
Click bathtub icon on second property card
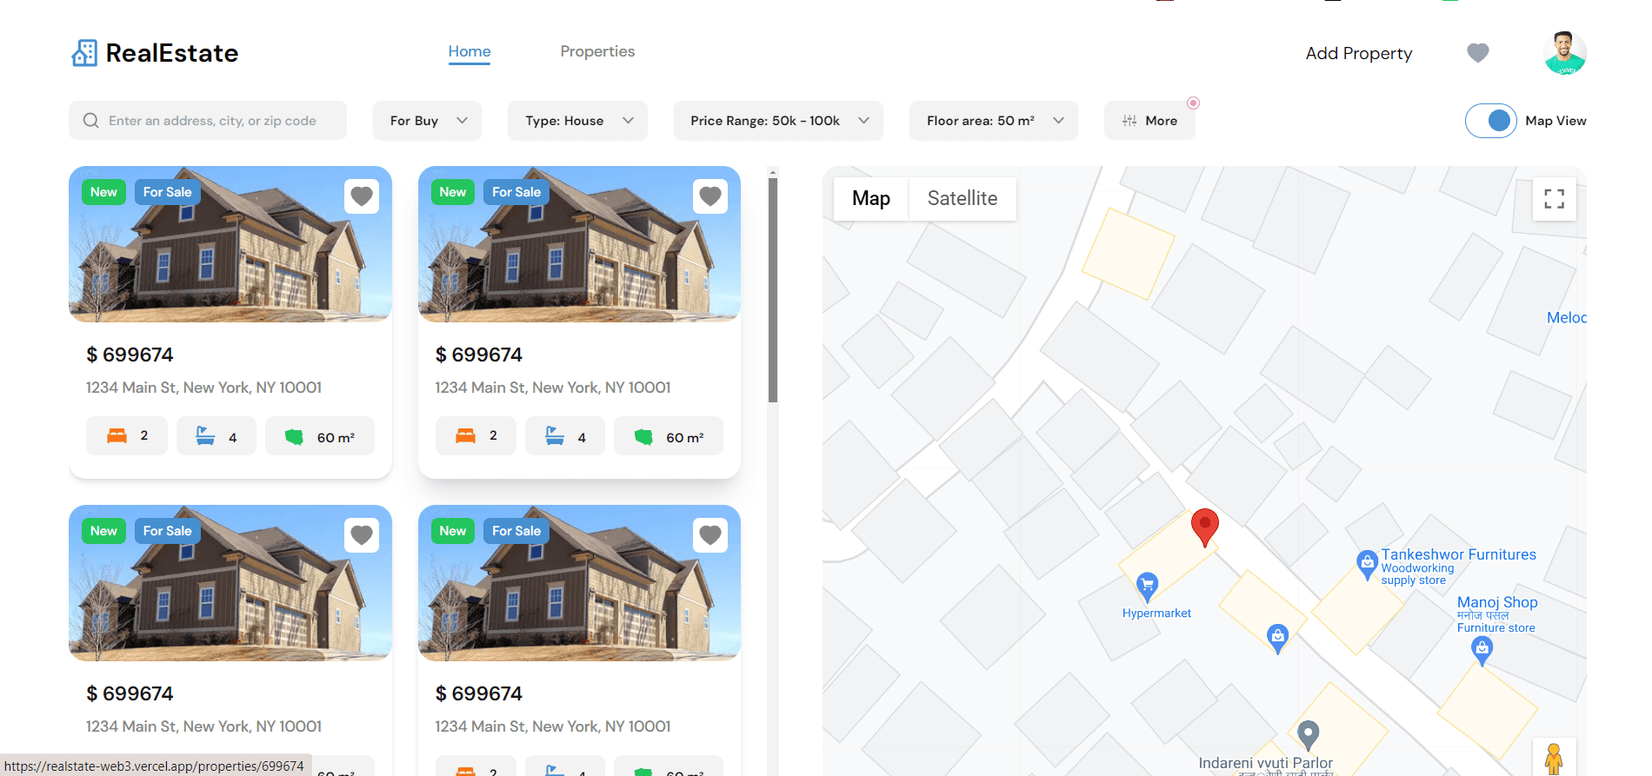(x=555, y=436)
